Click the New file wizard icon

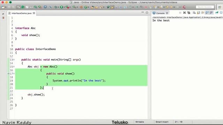pos(3,7)
